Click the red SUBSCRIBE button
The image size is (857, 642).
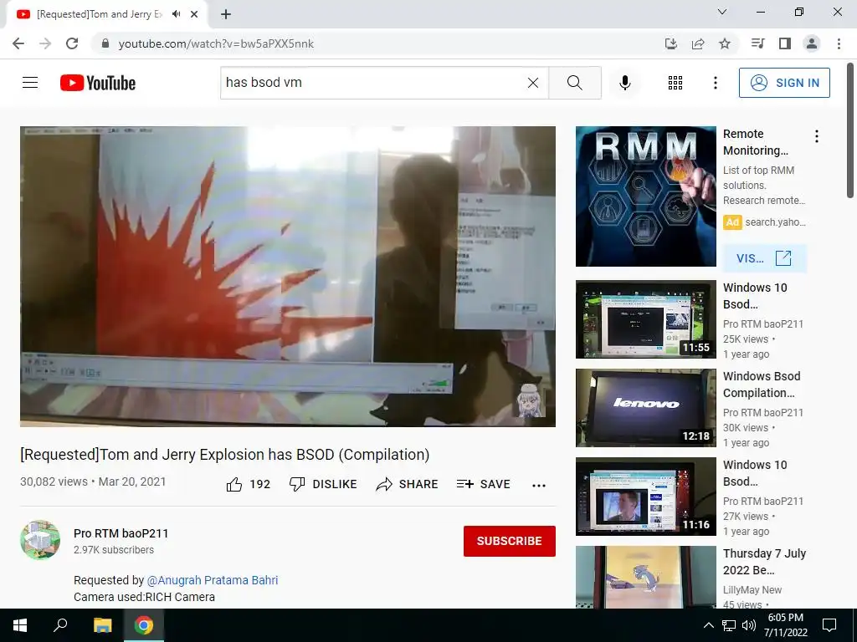[510, 541]
